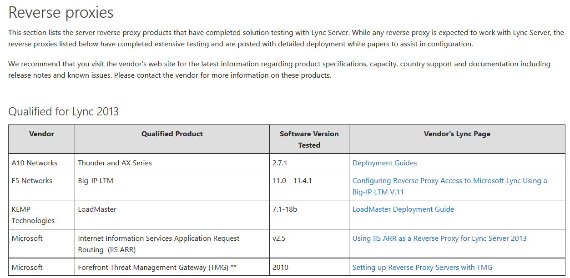Open Using IIS ARR as a Reverse Proxy link
This screenshot has width=570, height=278.
439,238
